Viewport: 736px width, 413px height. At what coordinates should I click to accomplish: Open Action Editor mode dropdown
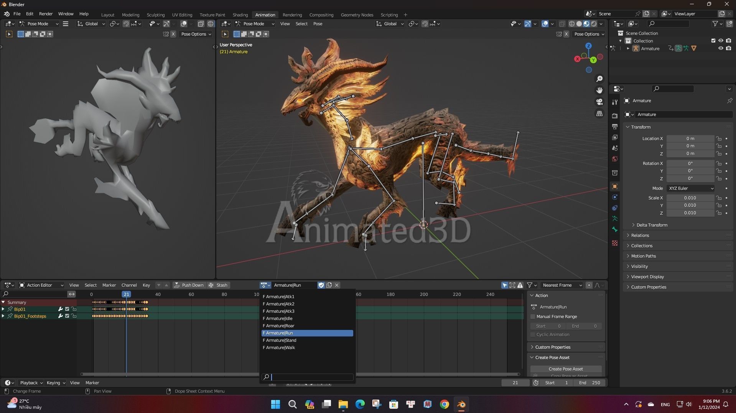tap(41, 285)
